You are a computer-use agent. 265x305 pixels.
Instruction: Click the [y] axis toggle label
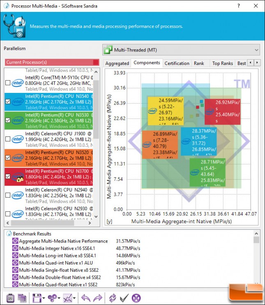tap(109, 222)
